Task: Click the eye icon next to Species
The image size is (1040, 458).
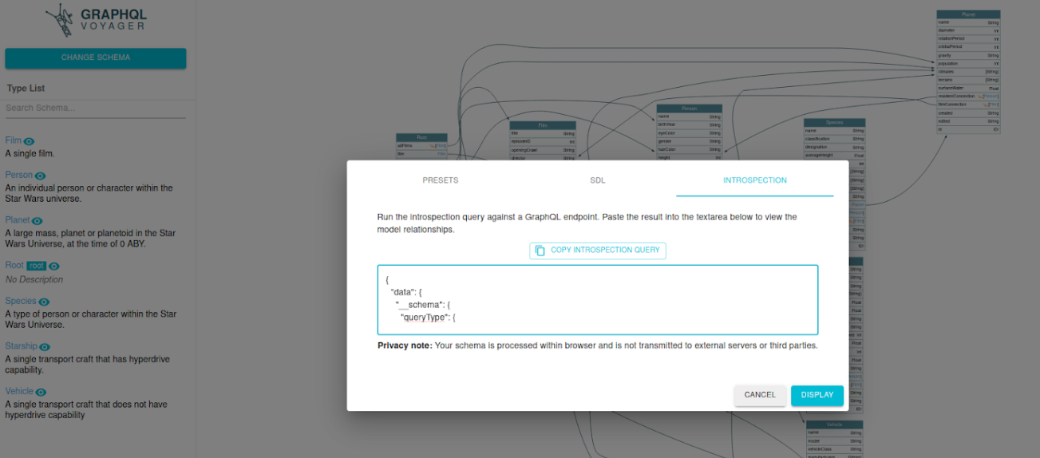Action: 44,302
